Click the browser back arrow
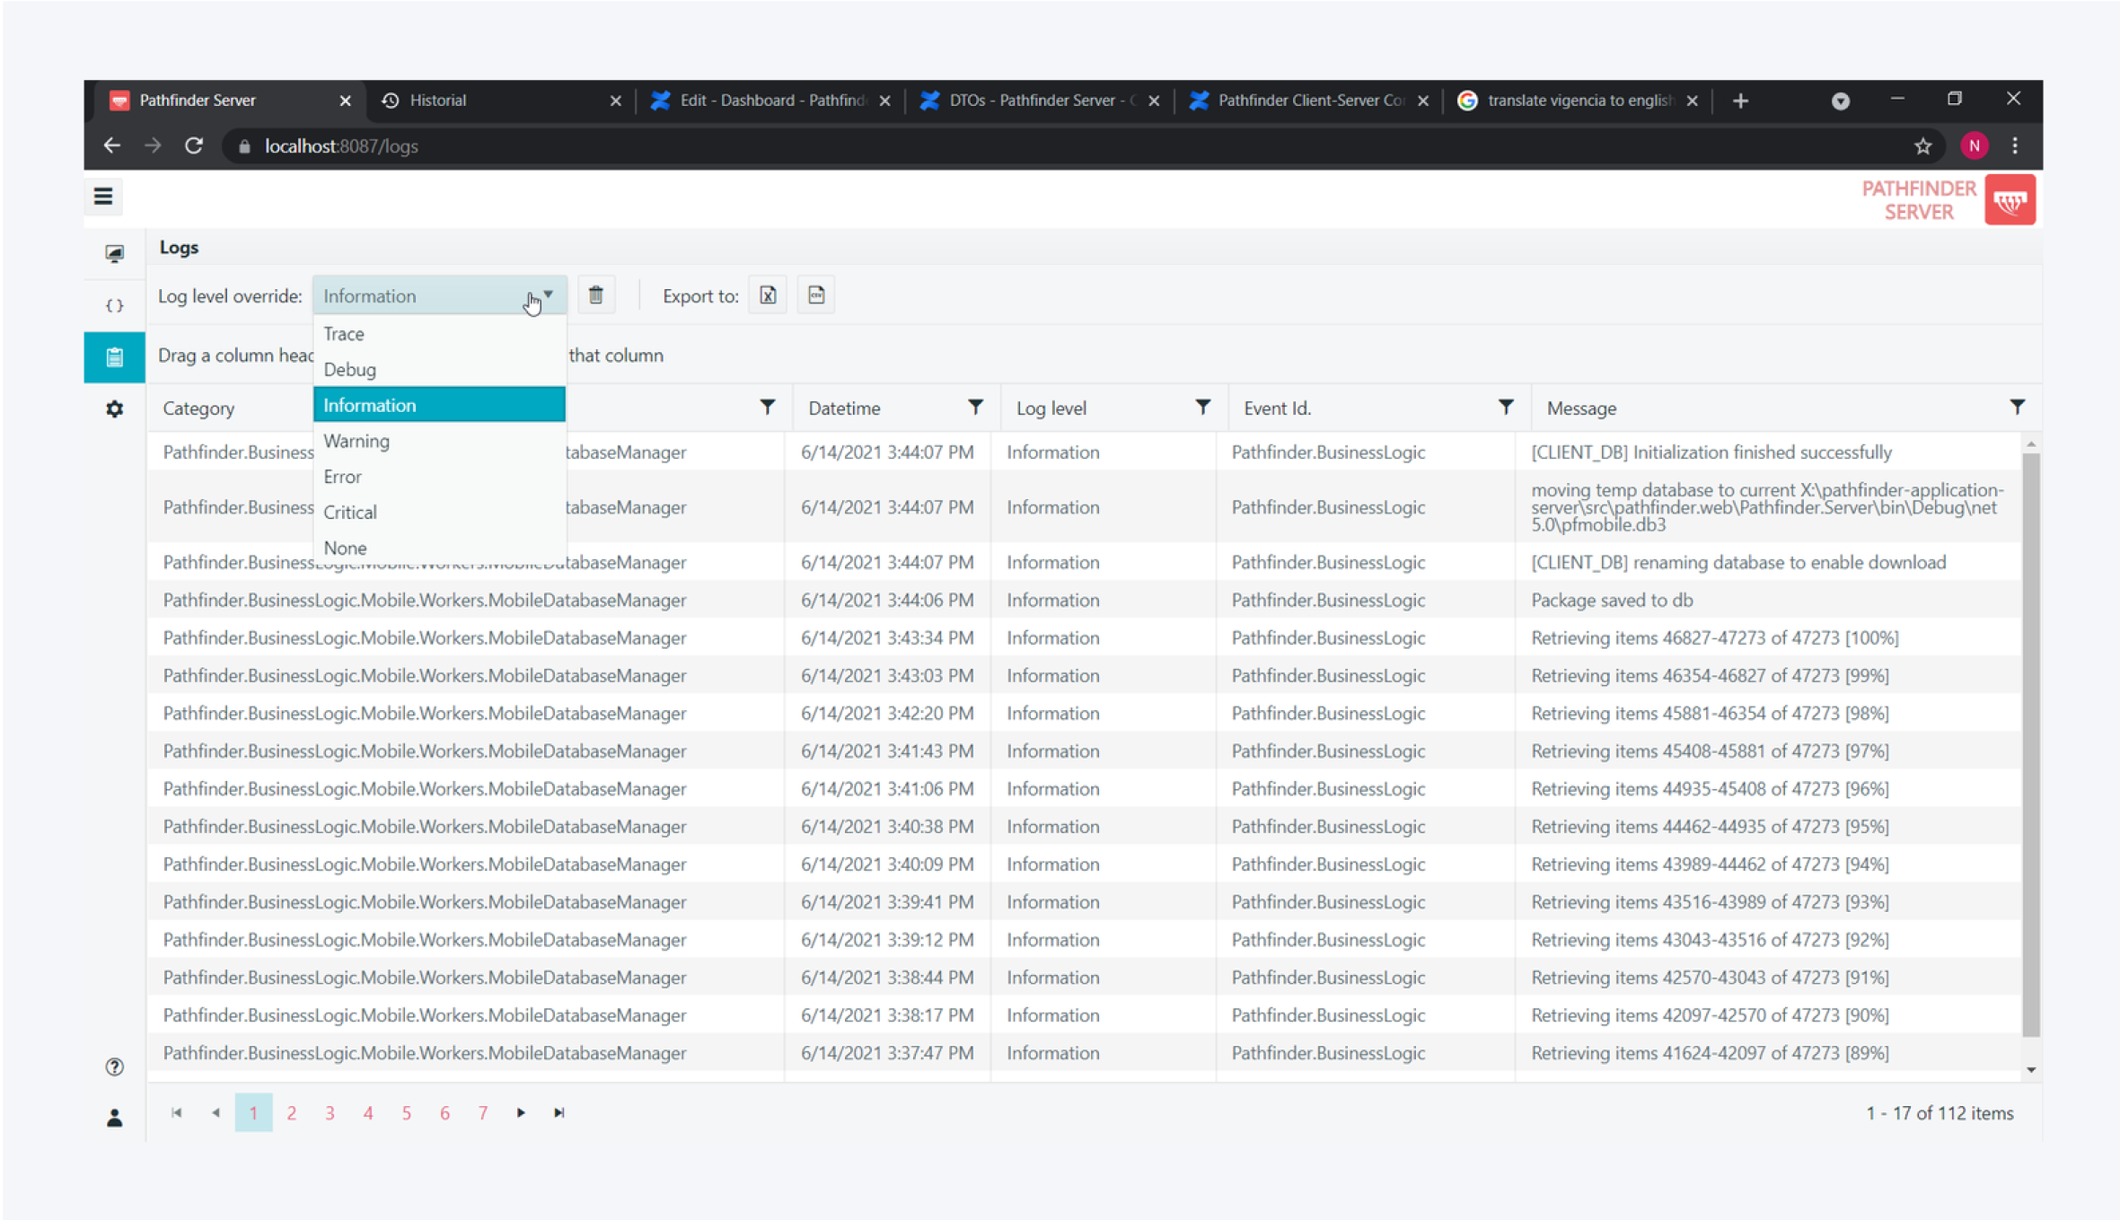This screenshot has width=2120, height=1220. (x=112, y=145)
